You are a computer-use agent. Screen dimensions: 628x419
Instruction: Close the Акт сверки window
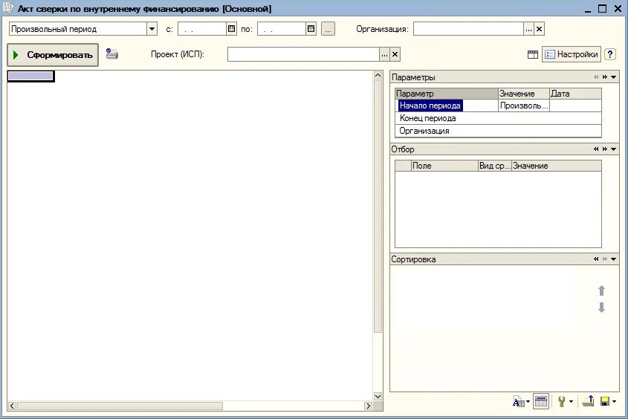coord(618,8)
